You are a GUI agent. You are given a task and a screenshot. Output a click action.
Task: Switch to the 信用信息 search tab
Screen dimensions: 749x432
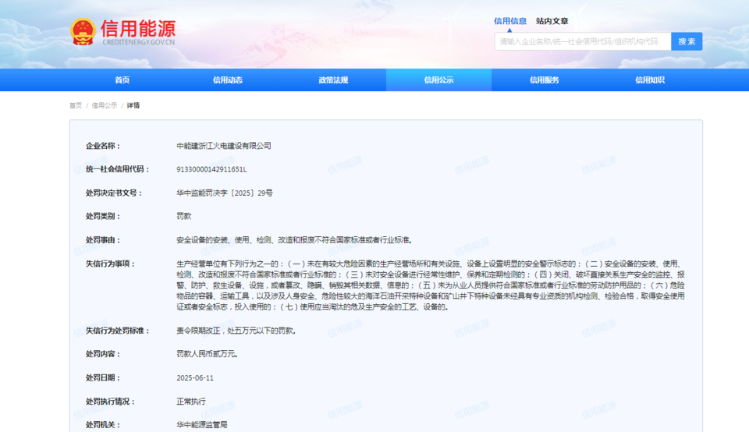point(510,21)
